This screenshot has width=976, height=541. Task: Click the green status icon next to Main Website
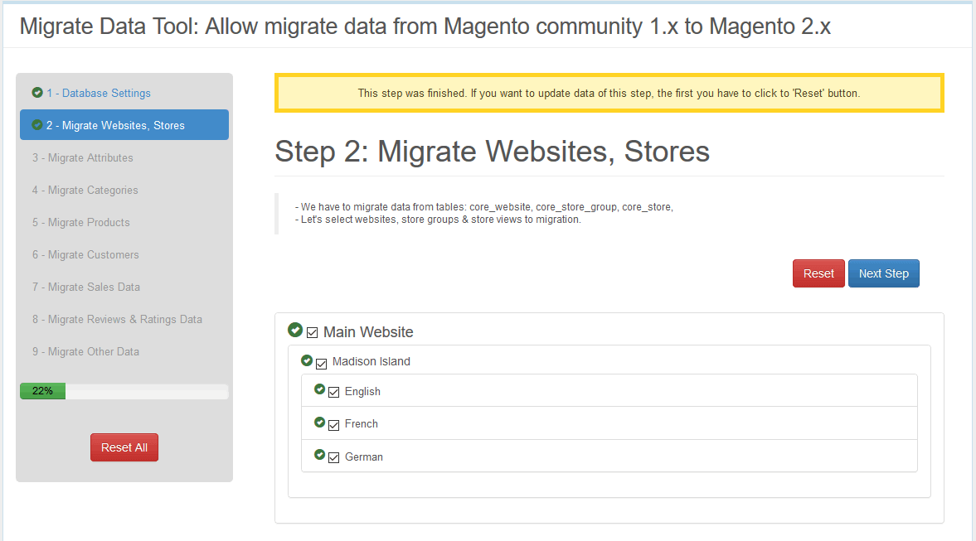(295, 331)
